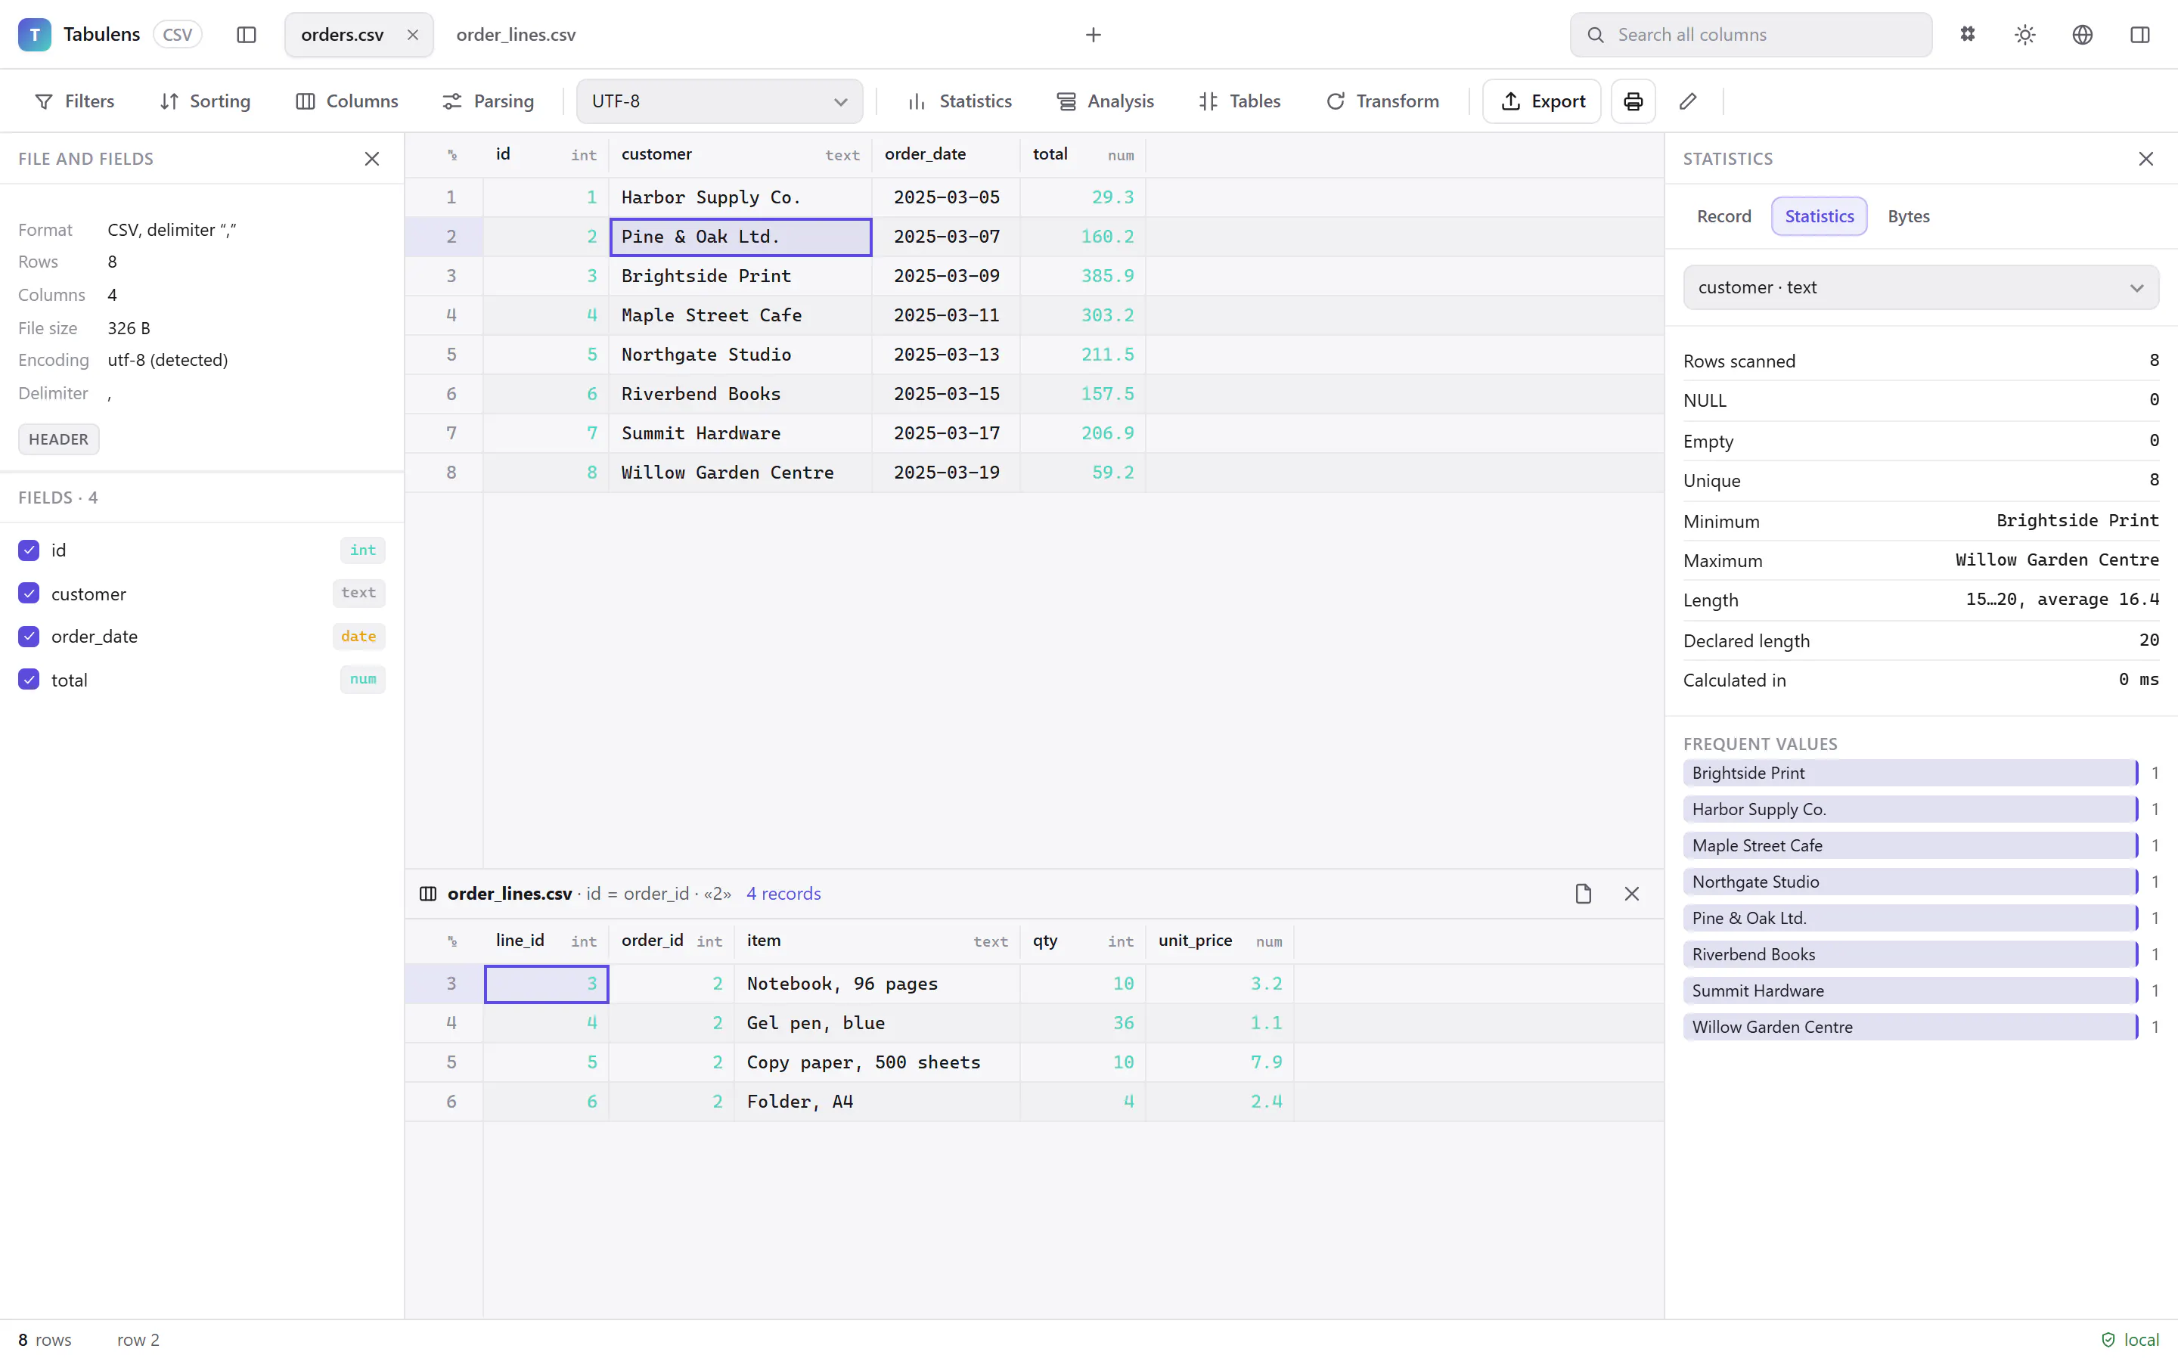Image resolution: width=2178 pixels, height=1361 pixels.
Task: Close the Statistics panel
Action: (2145, 159)
